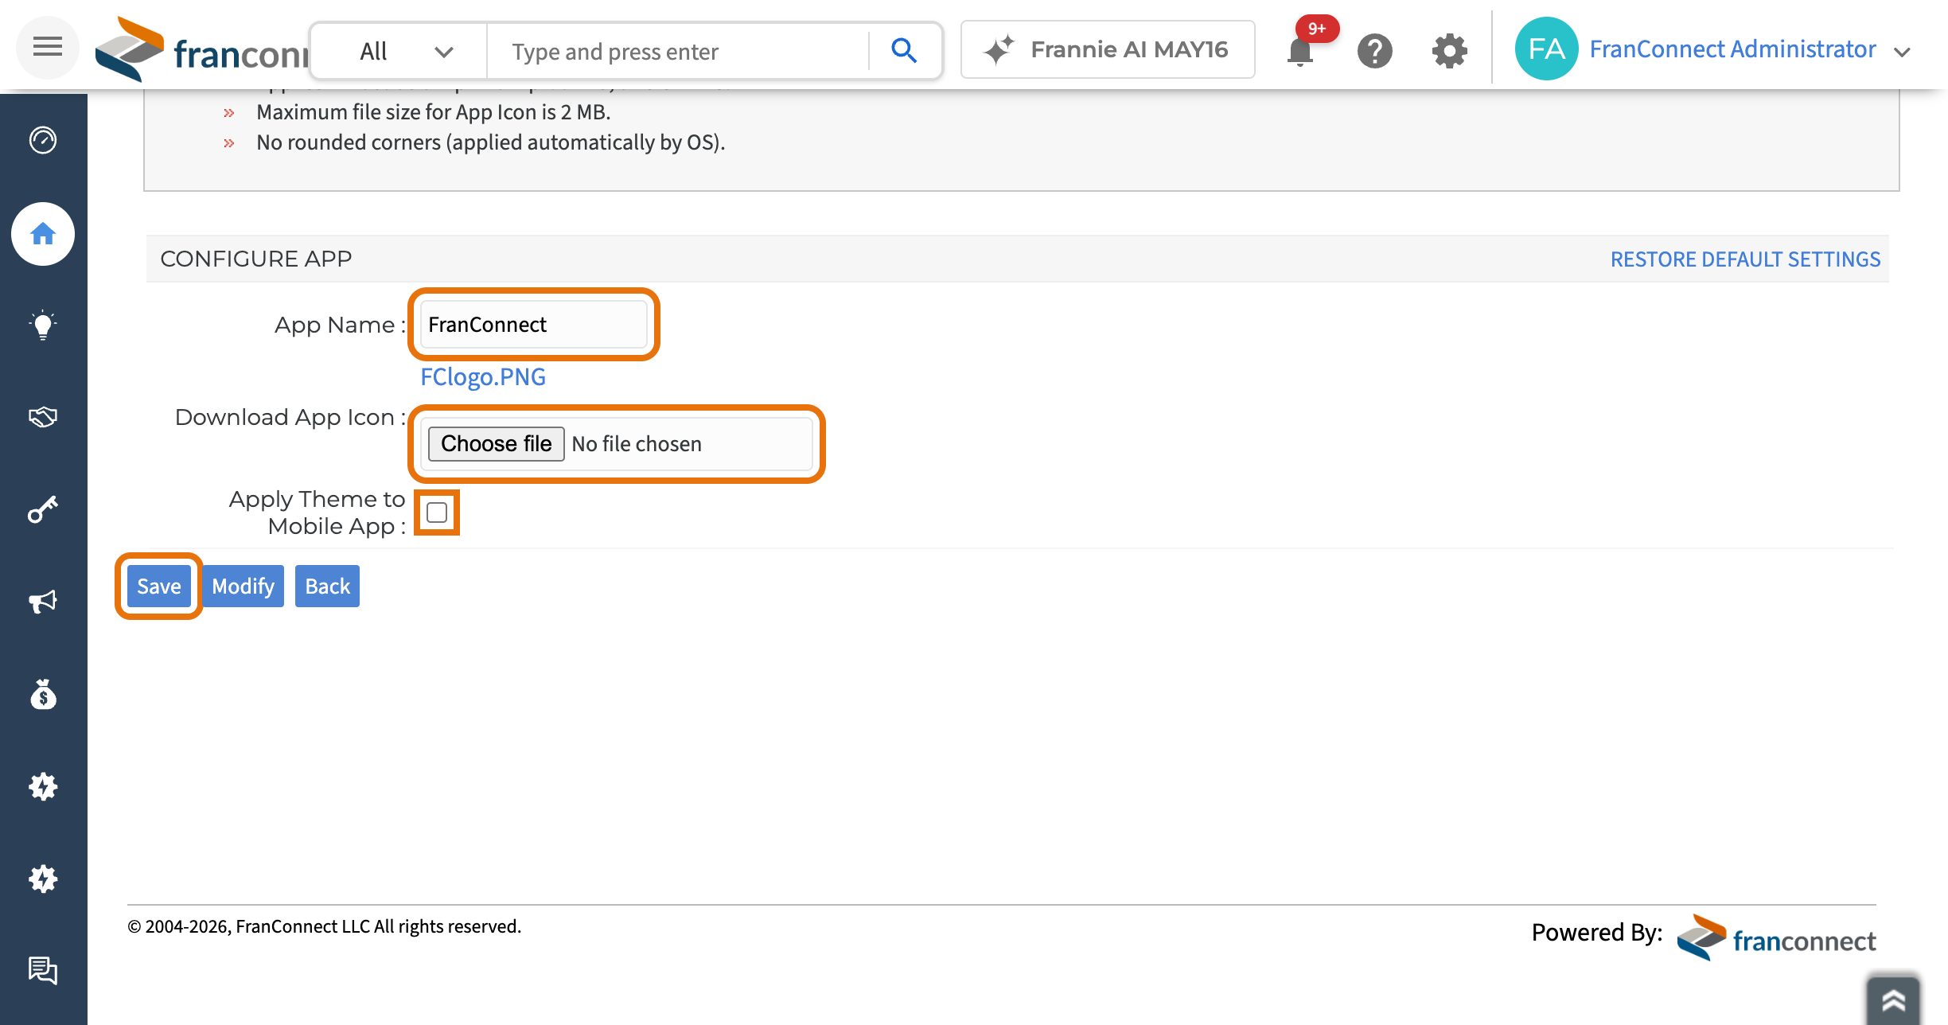
Task: Focus the App Name text field
Action: 534,325
